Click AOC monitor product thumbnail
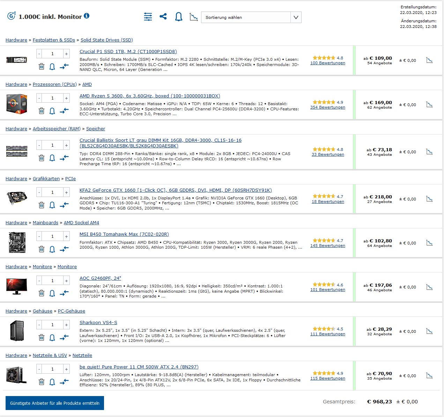The image size is (444, 417). (x=17, y=286)
